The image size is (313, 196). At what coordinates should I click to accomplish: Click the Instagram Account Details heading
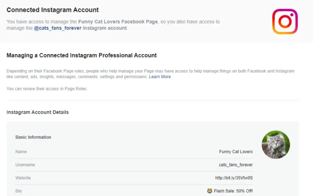point(37,112)
